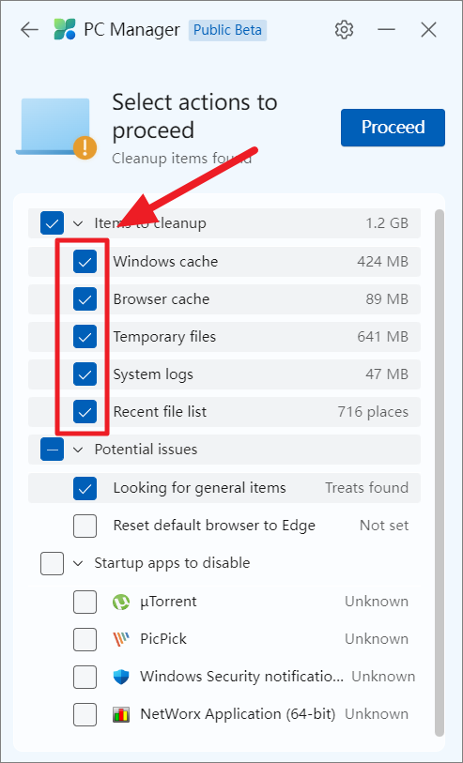Click the laptop warning icon
Screen dimensions: 463x763
[58, 127]
